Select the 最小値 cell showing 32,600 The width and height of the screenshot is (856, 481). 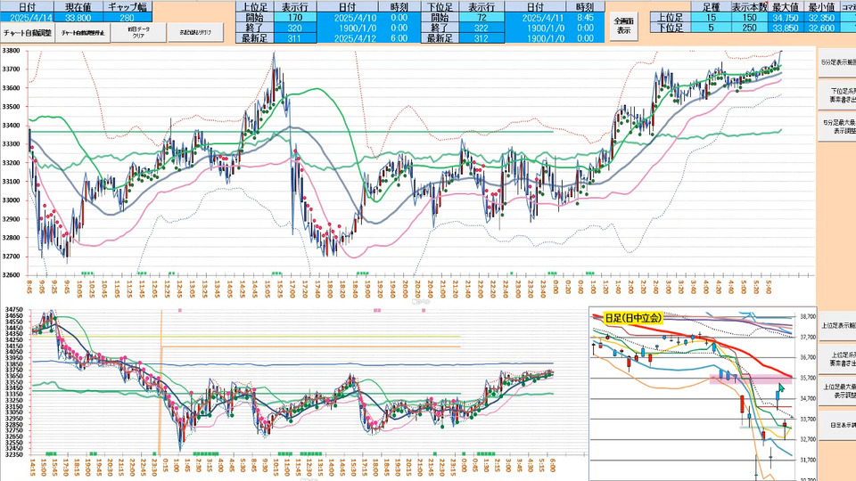pos(821,28)
